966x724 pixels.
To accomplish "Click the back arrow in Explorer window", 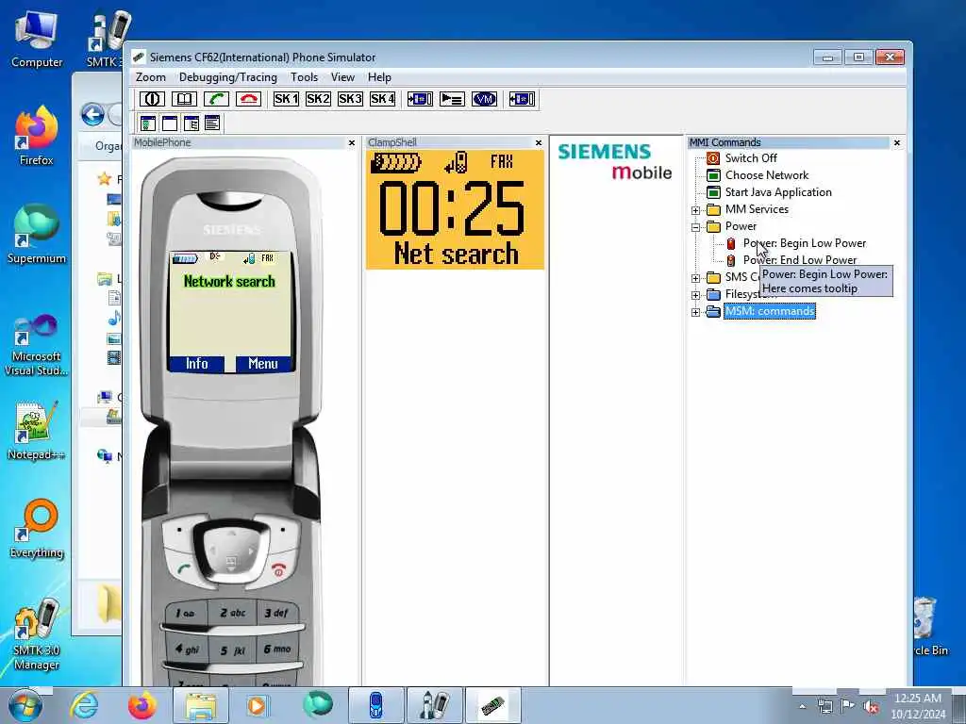I will pos(93,114).
